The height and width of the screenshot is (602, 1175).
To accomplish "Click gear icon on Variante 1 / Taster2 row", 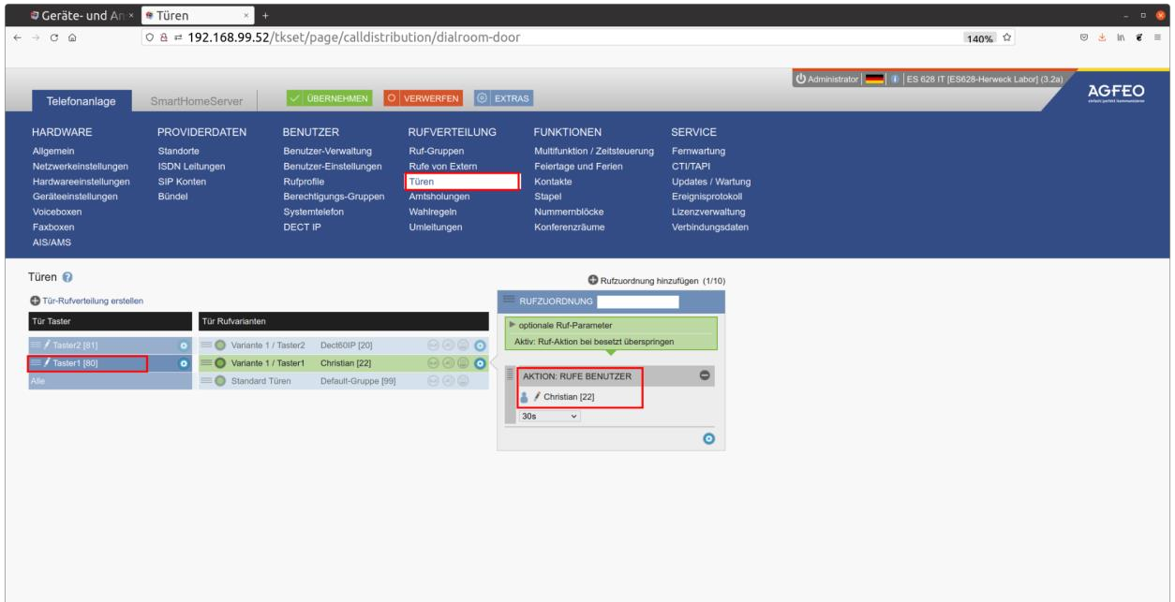I will pos(480,345).
